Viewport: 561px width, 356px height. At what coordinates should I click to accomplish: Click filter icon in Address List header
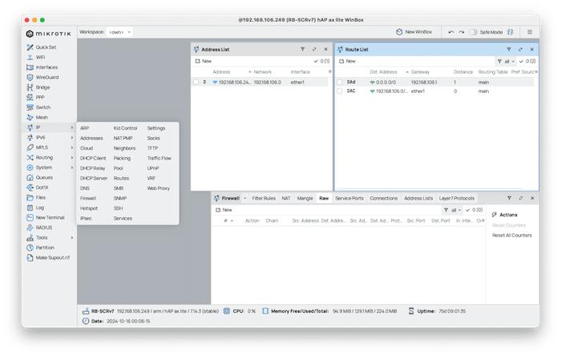pyautogui.click(x=303, y=50)
